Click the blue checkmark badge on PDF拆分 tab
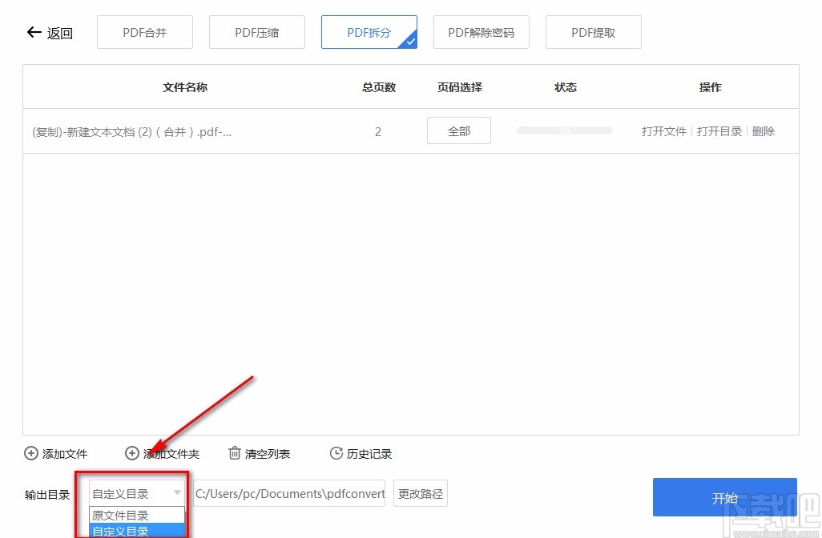 point(412,42)
